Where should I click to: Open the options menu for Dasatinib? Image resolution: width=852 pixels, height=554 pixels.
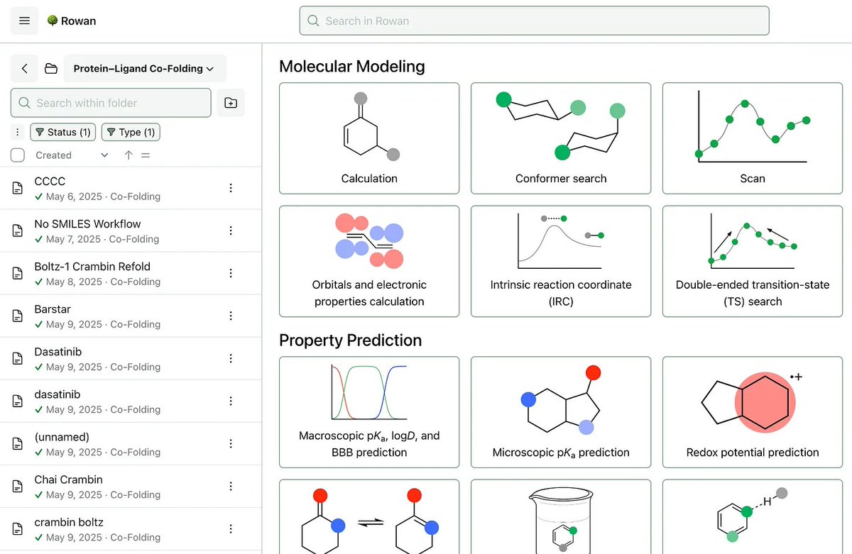tap(230, 358)
